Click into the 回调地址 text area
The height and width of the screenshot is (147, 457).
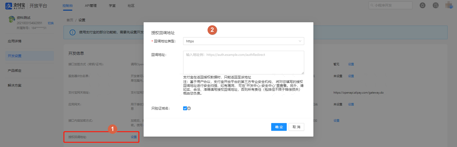[x=243, y=63]
